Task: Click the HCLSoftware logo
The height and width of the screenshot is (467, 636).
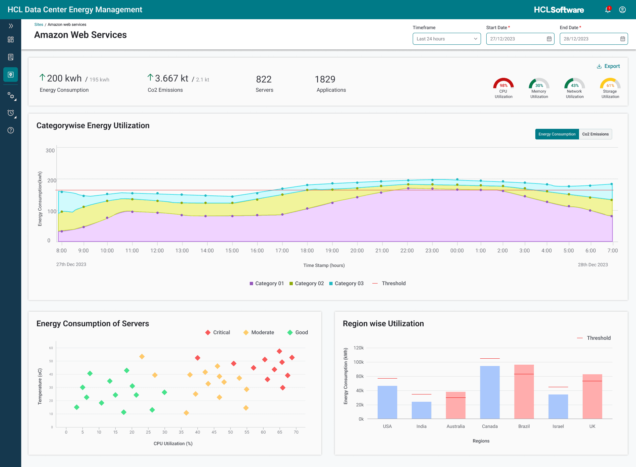Action: click(559, 10)
